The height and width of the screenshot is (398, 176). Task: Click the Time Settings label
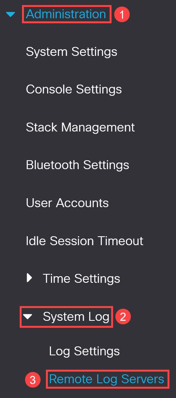point(81,279)
